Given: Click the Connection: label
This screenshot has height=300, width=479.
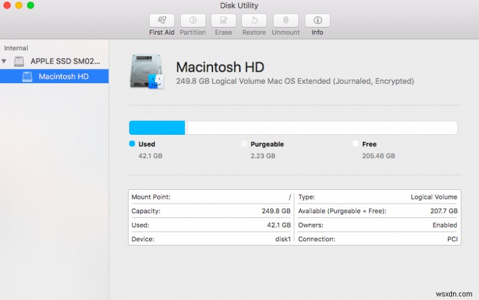Looking at the screenshot, I should click(317, 239).
